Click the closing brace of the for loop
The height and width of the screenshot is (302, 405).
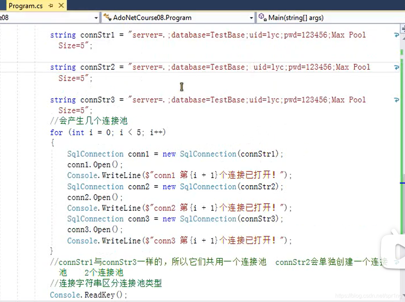coord(51,251)
